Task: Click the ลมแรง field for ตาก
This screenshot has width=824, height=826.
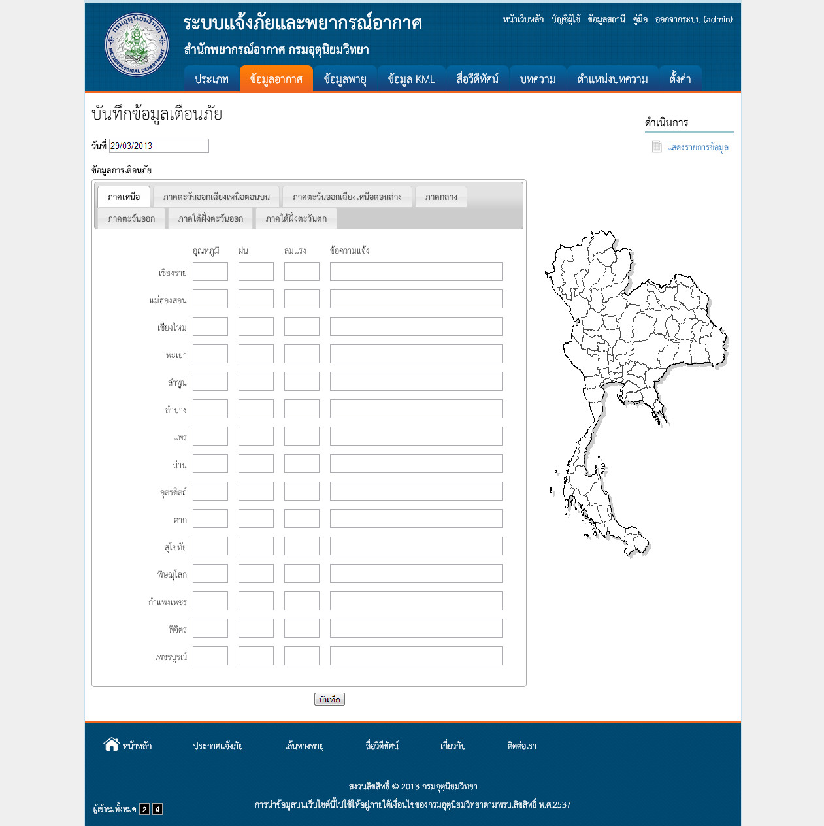Action: click(x=302, y=519)
